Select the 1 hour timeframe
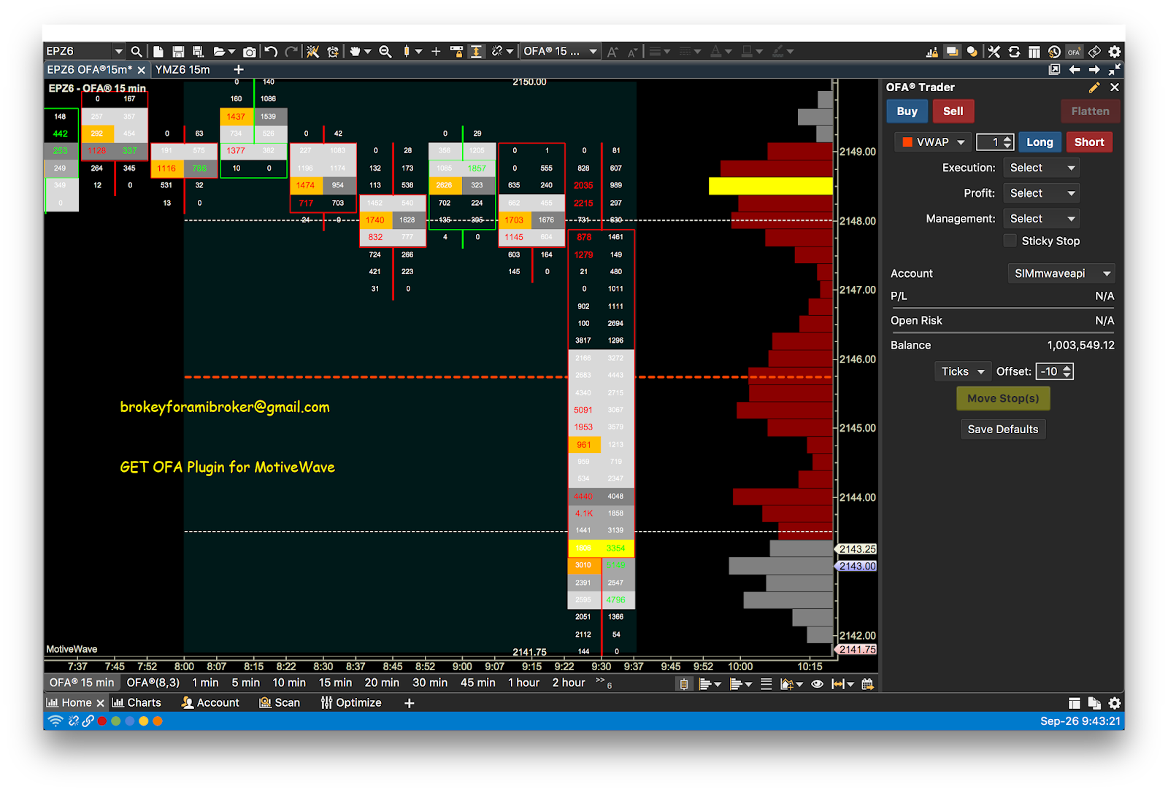This screenshot has height=792, width=1168. point(523,683)
